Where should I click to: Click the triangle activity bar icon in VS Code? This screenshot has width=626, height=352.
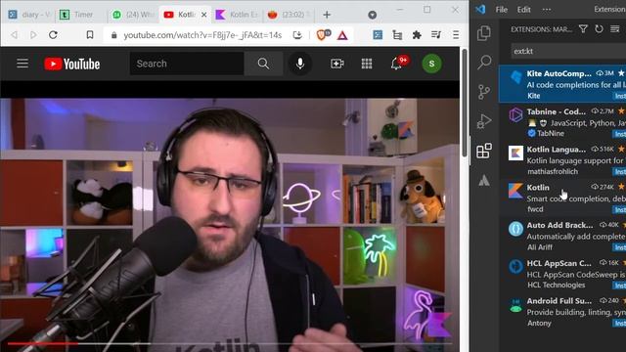[484, 180]
